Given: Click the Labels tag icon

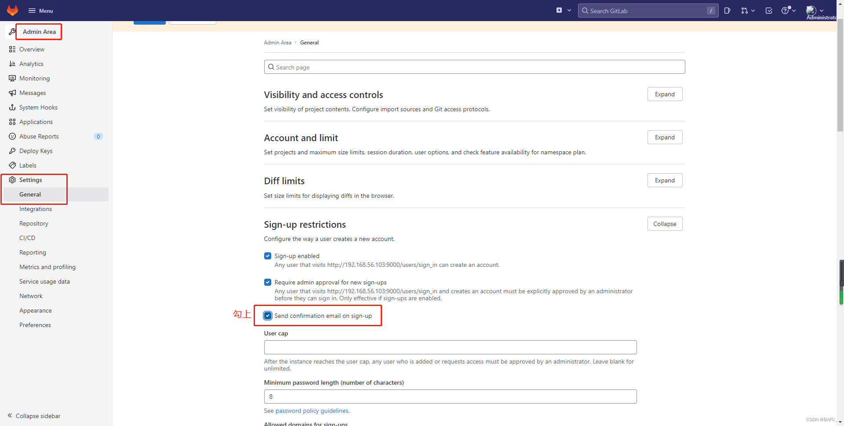Looking at the screenshot, I should click(x=12, y=165).
